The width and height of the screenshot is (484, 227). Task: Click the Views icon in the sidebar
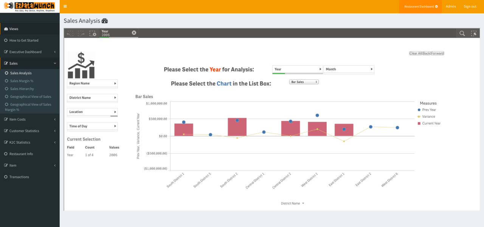pyautogui.click(x=6, y=29)
